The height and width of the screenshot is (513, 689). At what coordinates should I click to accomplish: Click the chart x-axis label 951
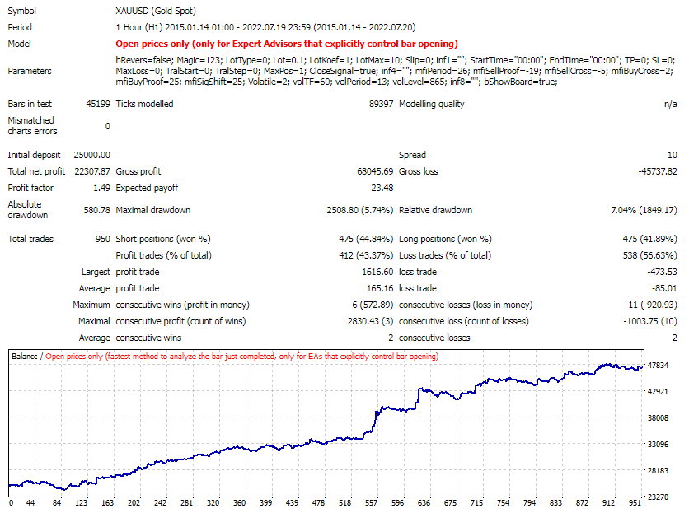tap(635, 503)
